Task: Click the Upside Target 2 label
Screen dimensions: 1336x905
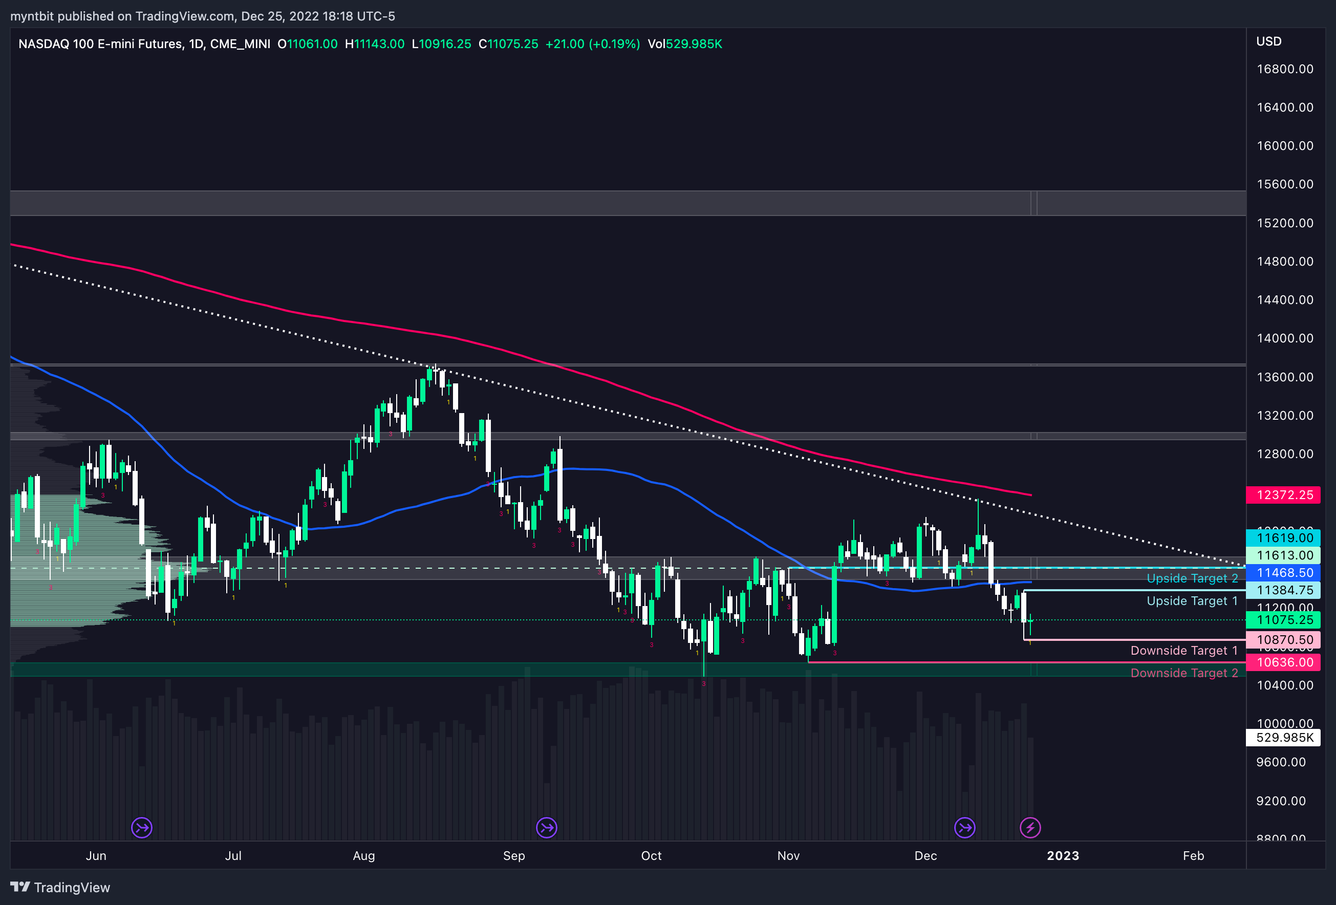Action: click(1192, 578)
